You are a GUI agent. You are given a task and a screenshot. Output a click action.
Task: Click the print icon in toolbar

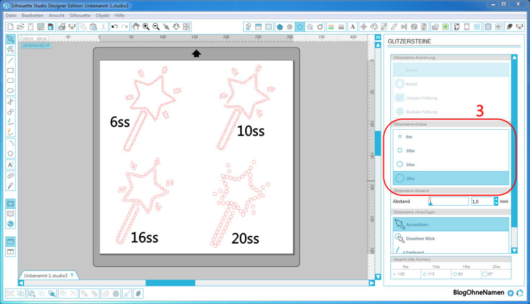61,26
